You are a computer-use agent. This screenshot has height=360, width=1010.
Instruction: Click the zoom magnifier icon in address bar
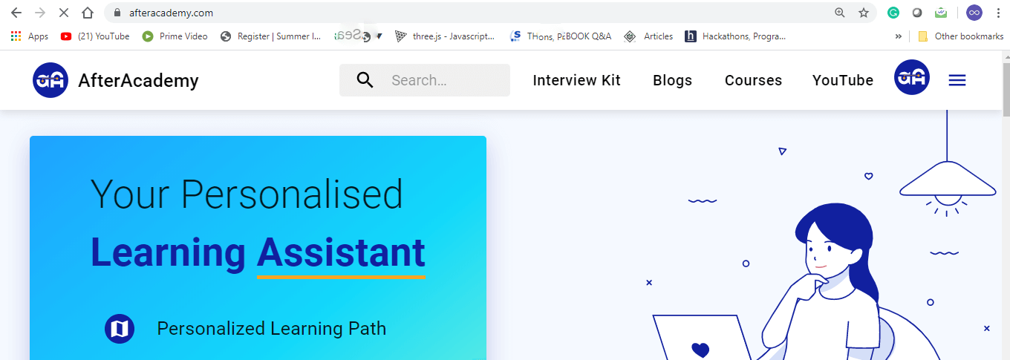coord(840,13)
